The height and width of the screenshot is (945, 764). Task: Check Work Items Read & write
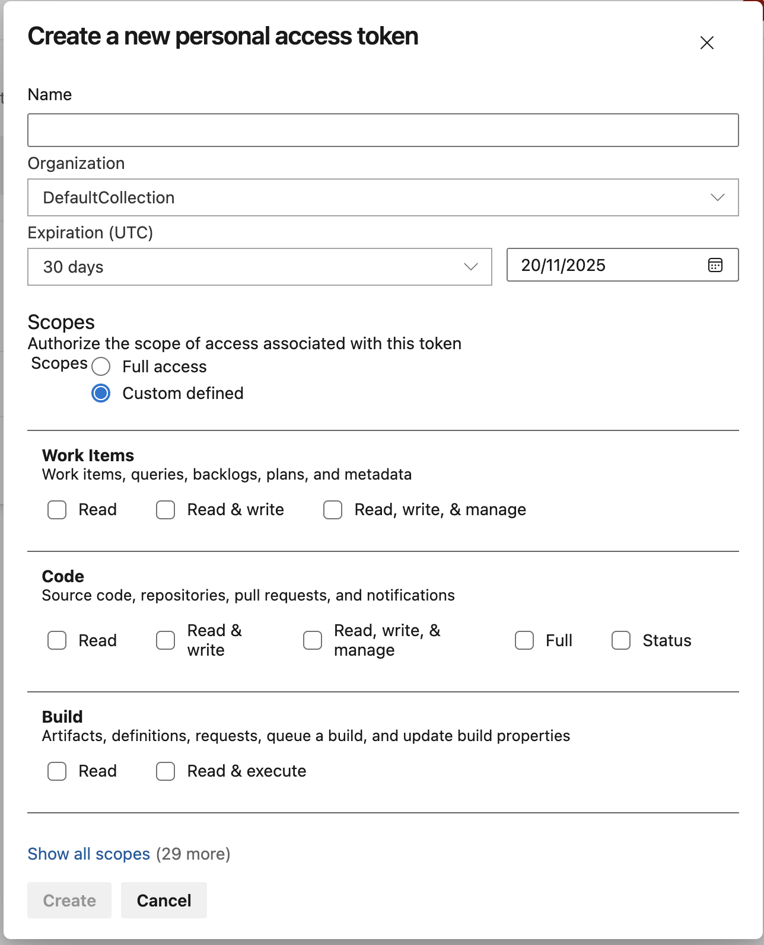(x=165, y=510)
